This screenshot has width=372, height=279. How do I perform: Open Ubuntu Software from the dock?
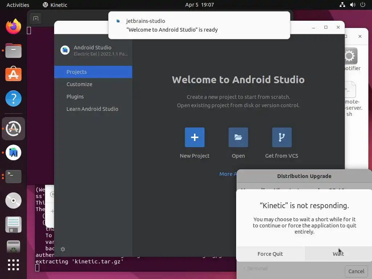[13, 74]
